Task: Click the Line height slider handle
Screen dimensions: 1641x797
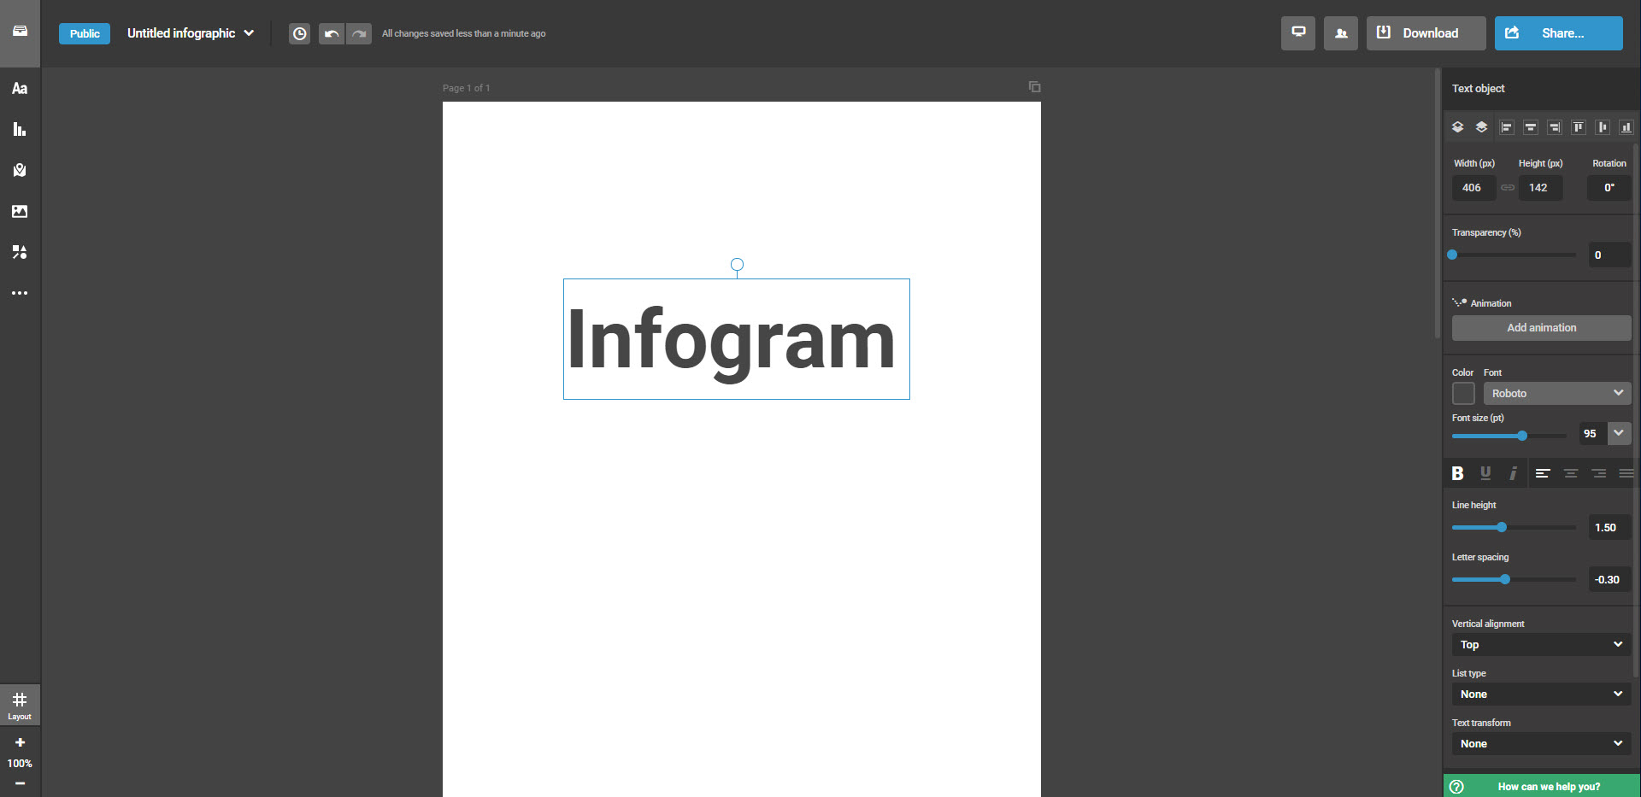Action: point(1502,527)
